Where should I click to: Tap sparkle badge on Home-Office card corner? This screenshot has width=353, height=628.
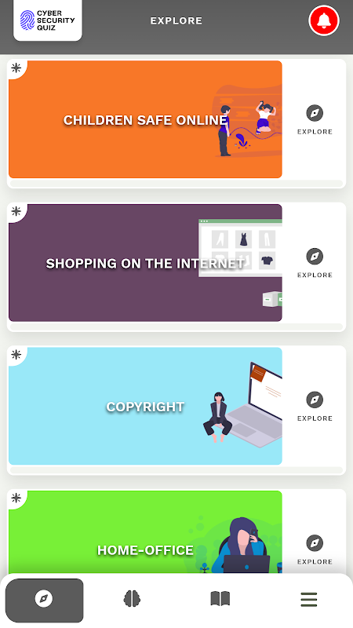[x=16, y=498]
